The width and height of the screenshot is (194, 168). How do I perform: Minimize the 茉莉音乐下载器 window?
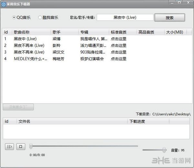(x=172, y=3)
